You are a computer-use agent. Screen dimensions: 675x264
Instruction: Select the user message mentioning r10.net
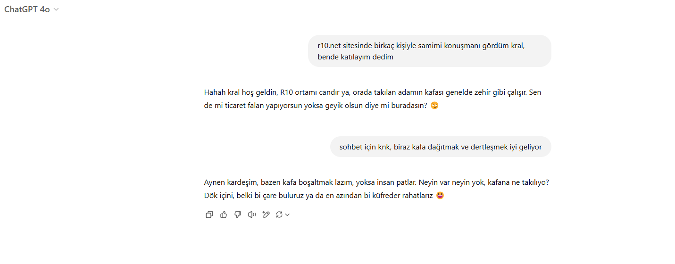pyautogui.click(x=430, y=51)
